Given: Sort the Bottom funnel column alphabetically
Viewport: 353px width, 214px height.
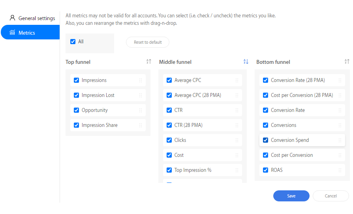Looking at the screenshot, I should (347, 61).
